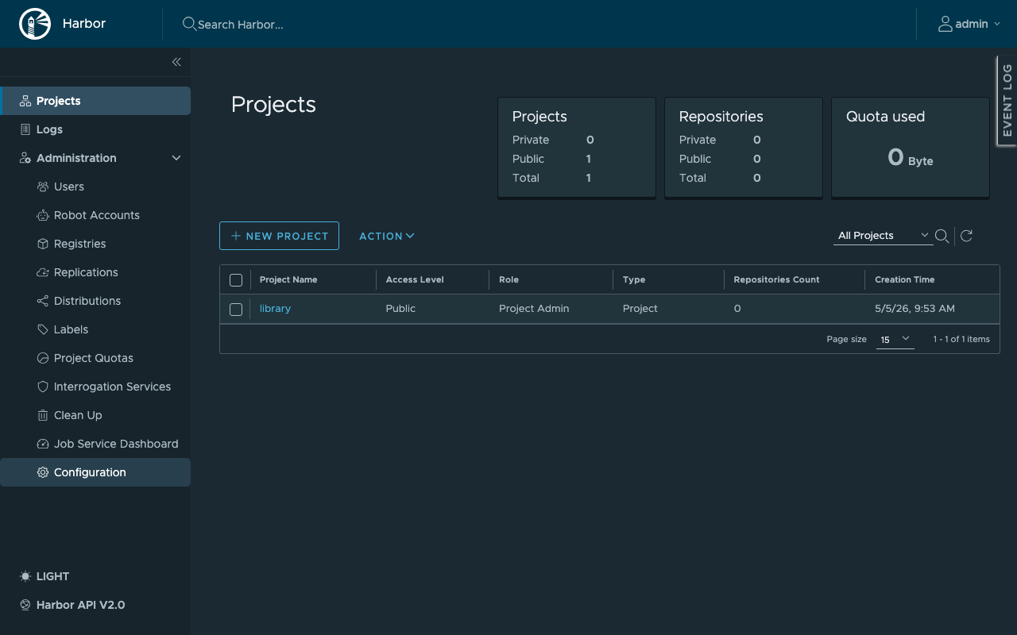Image resolution: width=1017 pixels, height=635 pixels.
Task: Open the library project link
Action: coord(275,309)
